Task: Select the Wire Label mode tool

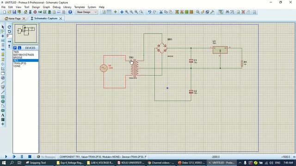Action: (x=3, y=41)
